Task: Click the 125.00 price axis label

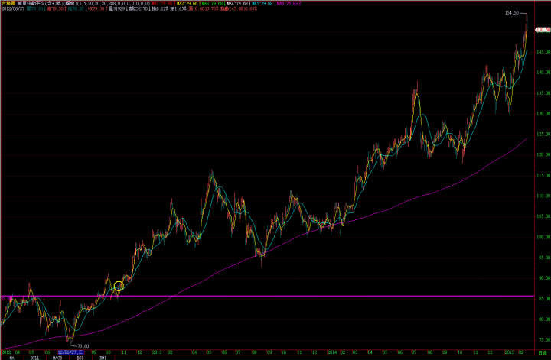Action: coord(543,135)
